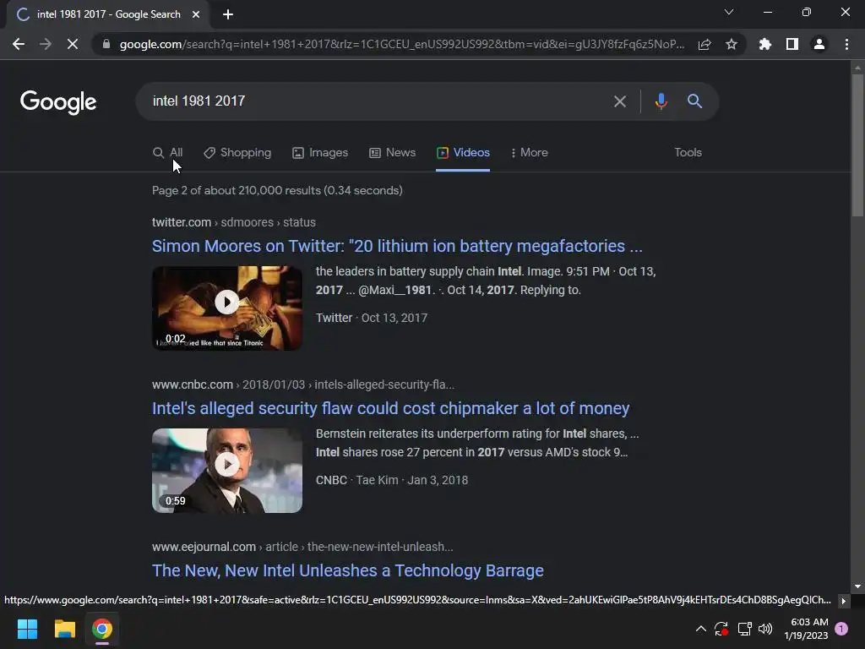Screen dimensions: 865x649
Task: Click the scrollbar up arrow
Action: pyautogui.click(x=857, y=68)
